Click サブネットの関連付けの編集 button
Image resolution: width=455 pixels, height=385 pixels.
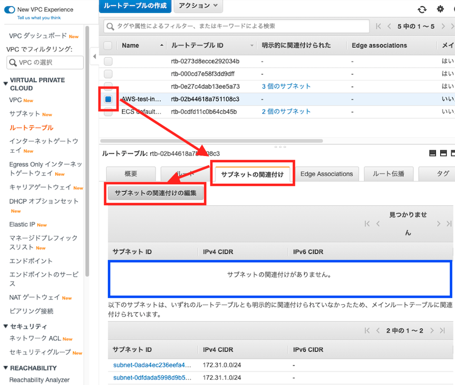tap(155, 193)
